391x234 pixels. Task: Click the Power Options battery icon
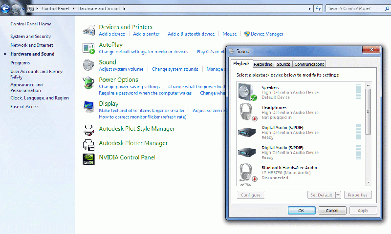tap(88, 83)
